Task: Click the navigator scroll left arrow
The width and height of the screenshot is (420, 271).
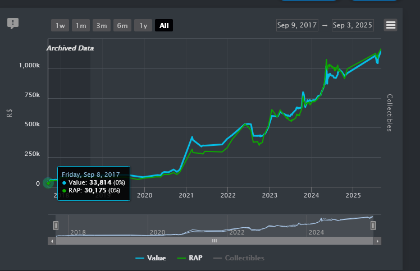Action: click(52, 241)
